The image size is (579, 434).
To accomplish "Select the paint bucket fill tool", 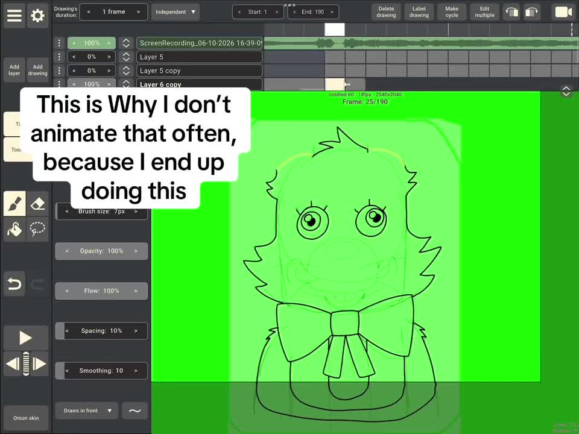I will 14,229.
